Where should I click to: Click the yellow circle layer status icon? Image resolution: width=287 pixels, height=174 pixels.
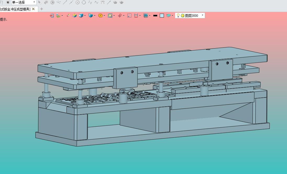click(x=183, y=15)
